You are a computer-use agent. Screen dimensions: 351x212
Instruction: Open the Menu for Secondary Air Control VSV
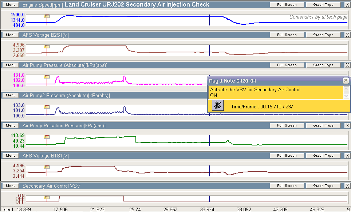(11, 186)
